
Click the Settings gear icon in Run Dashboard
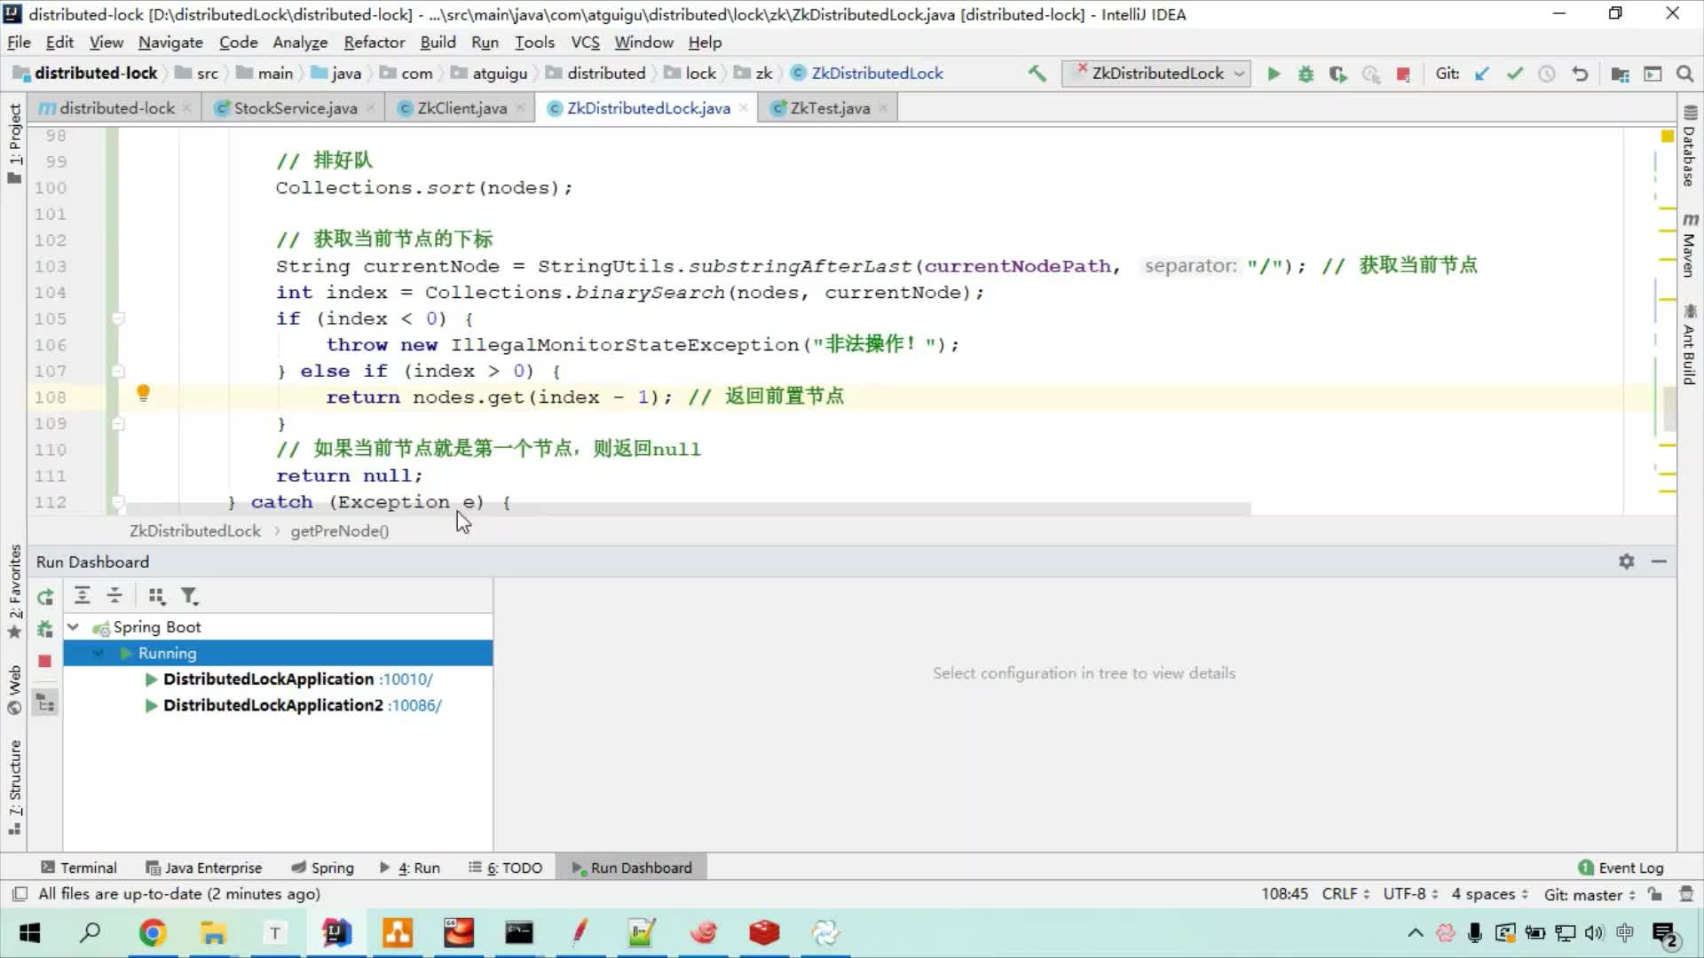pyautogui.click(x=1626, y=561)
